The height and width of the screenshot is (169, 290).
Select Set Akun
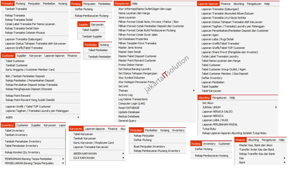pos(208,103)
